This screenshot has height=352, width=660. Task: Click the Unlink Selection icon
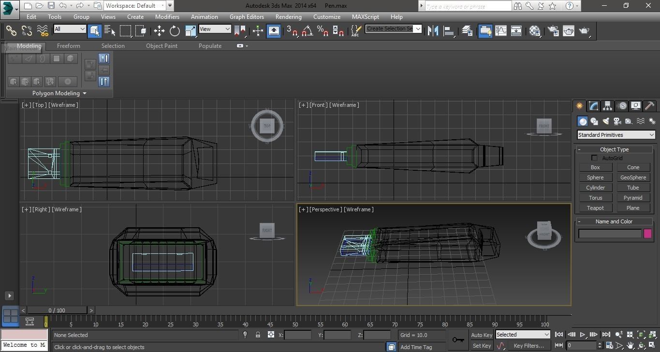[x=27, y=30]
